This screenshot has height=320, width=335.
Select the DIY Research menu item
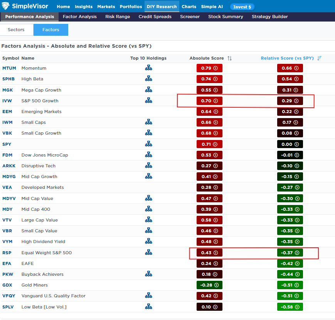click(162, 7)
